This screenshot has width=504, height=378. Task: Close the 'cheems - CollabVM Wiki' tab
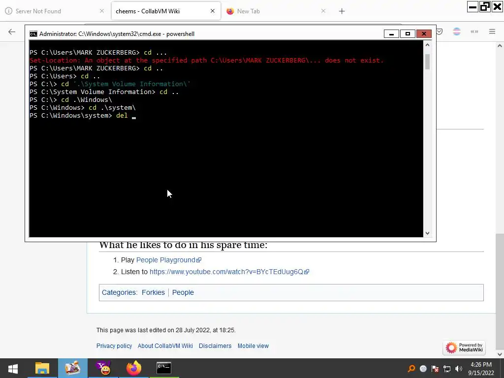point(213,11)
